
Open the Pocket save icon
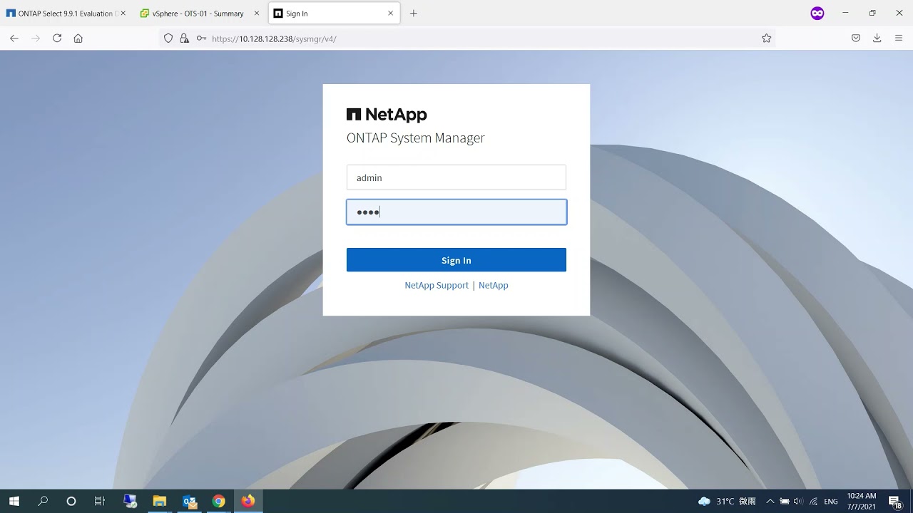coord(856,38)
